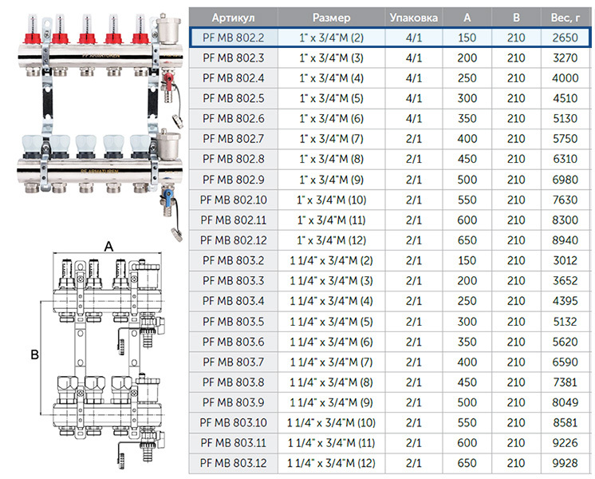
Task: Click the "B" table column header
Action: click(516, 18)
